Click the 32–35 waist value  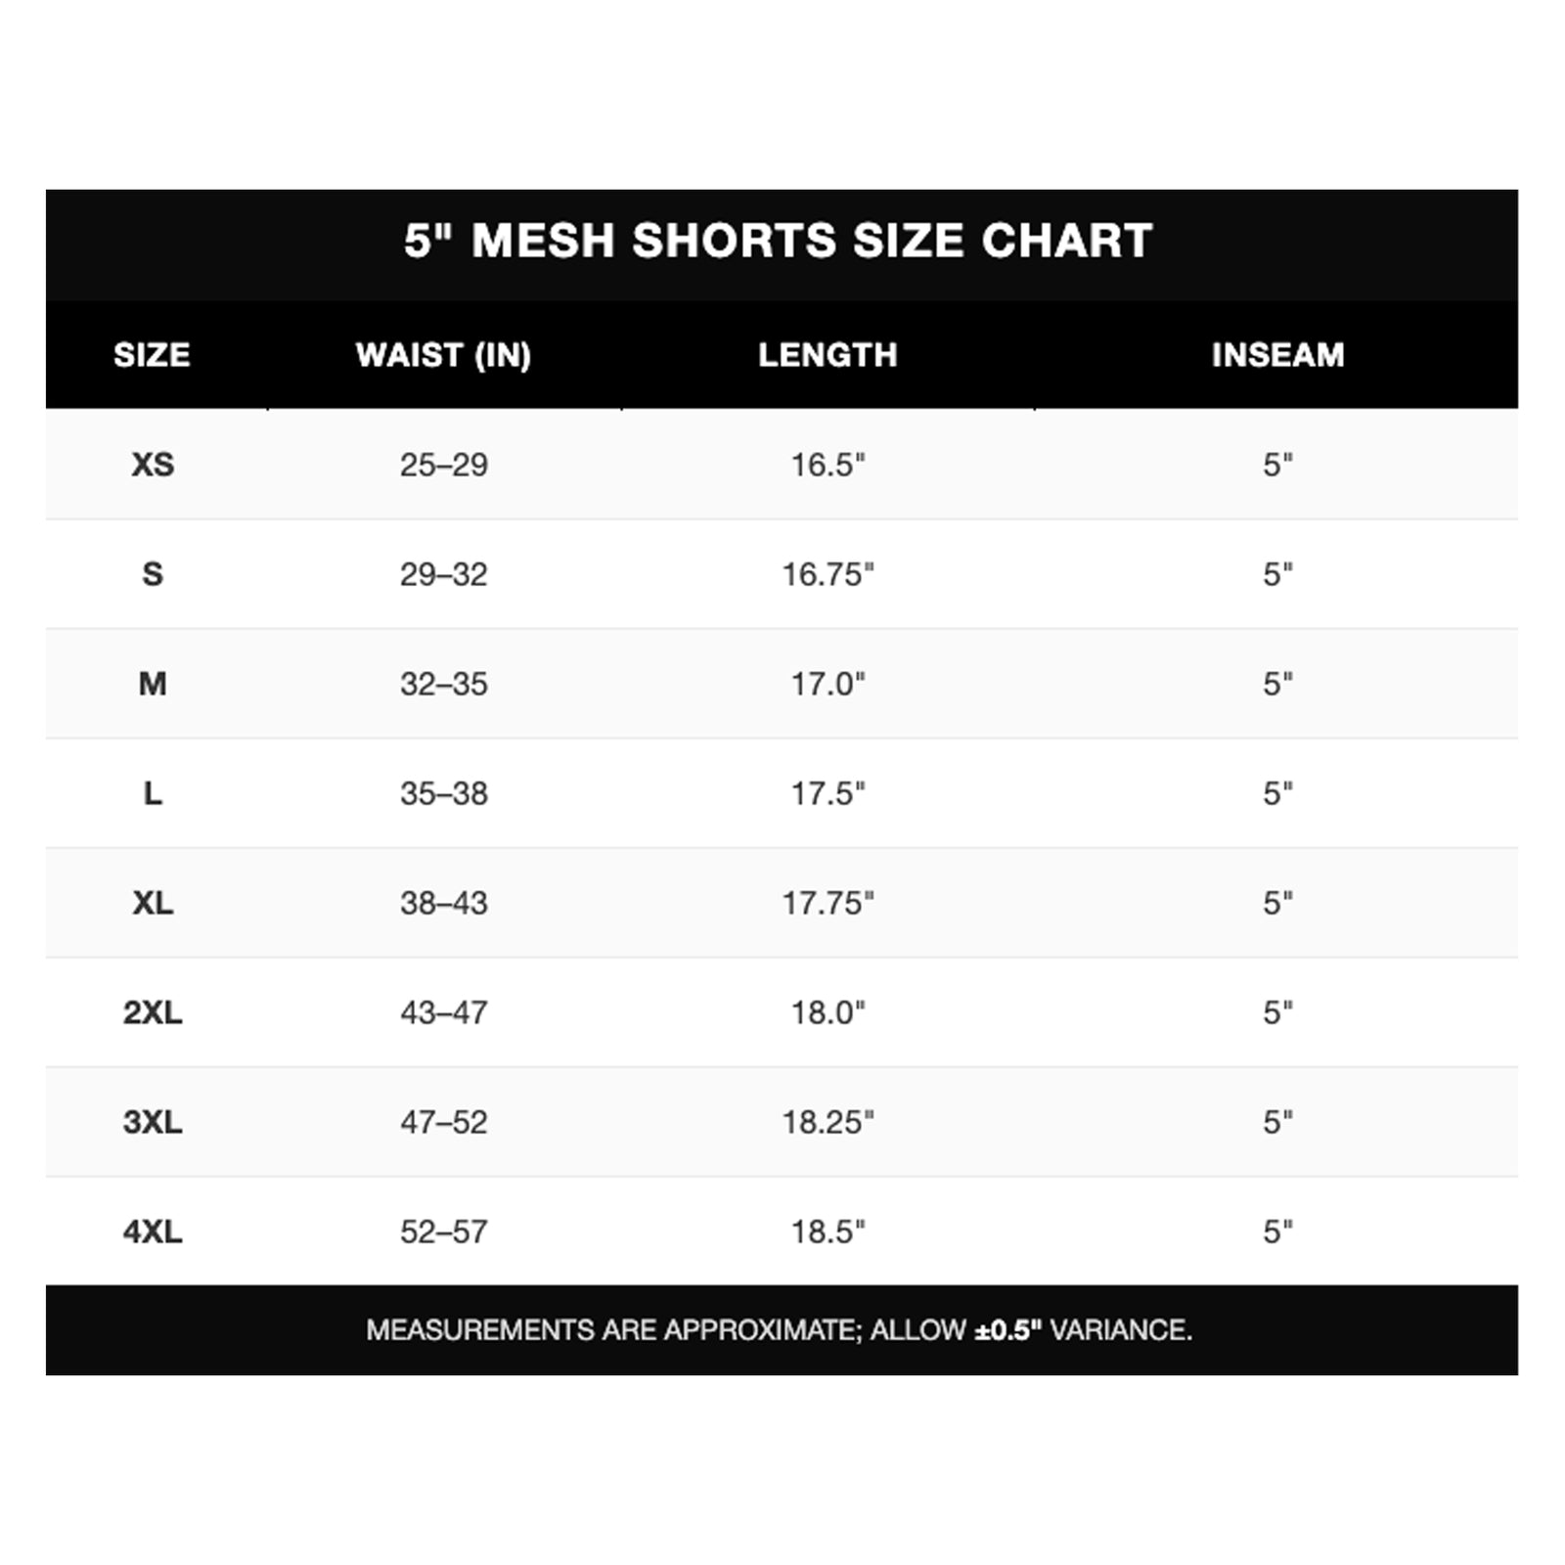(443, 684)
